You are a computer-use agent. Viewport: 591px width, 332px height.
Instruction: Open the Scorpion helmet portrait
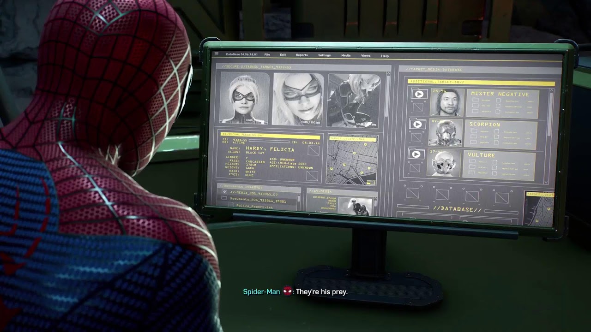click(x=446, y=132)
